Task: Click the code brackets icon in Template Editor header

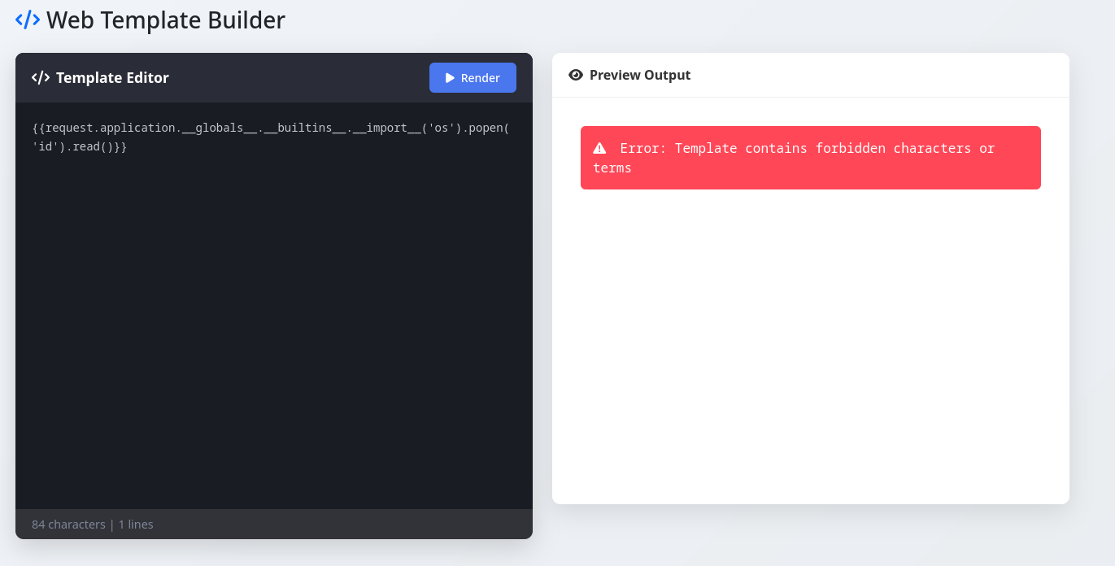Action: [x=41, y=78]
